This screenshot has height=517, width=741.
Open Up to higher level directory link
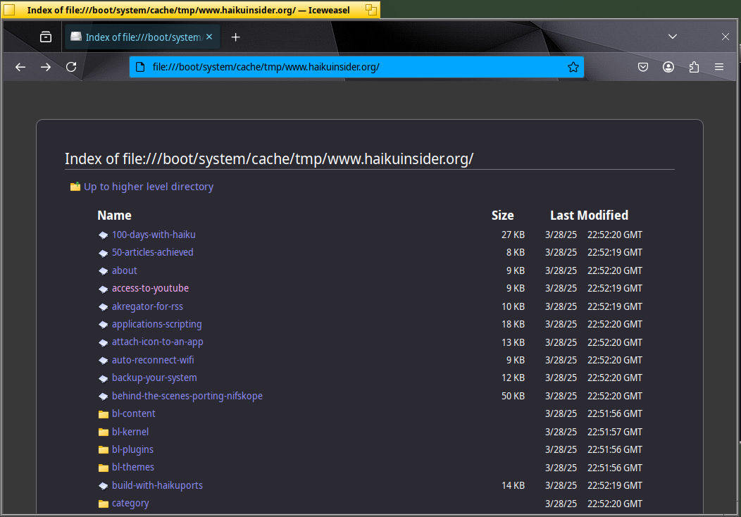149,187
